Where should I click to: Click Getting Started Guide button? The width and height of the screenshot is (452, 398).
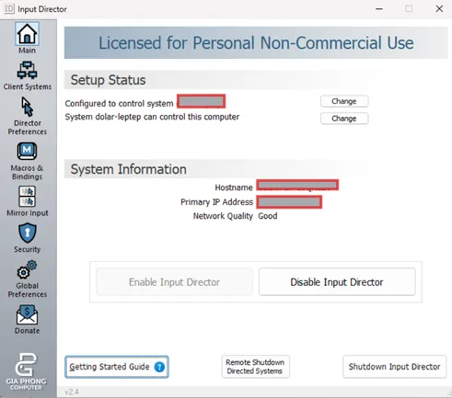(x=117, y=367)
